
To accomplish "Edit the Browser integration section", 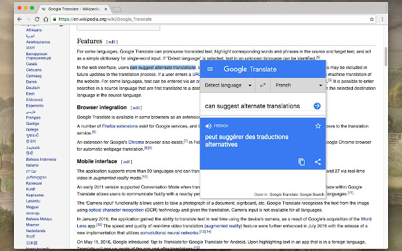I will pos(136,108).
